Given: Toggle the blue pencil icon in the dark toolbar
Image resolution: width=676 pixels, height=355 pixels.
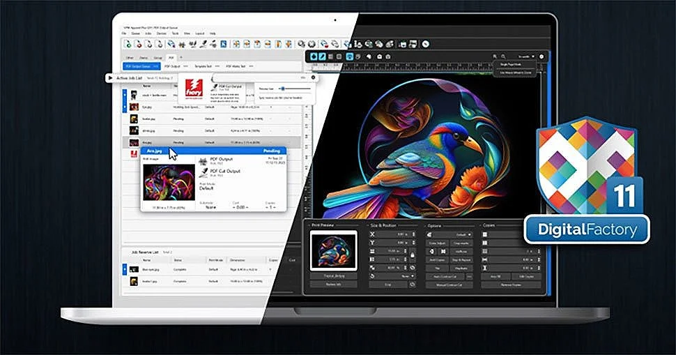Looking at the screenshot, I should click(x=322, y=56).
